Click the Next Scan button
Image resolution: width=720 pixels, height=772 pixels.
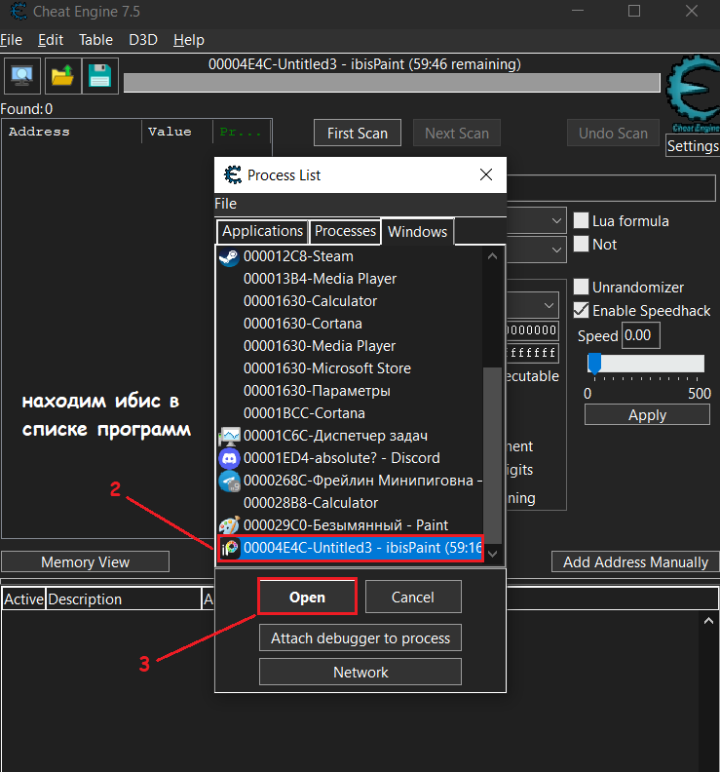[x=457, y=133]
